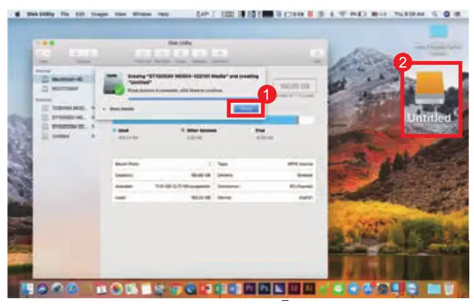Click the clock in the menu bar
The image size is (474, 307).
(x=408, y=14)
